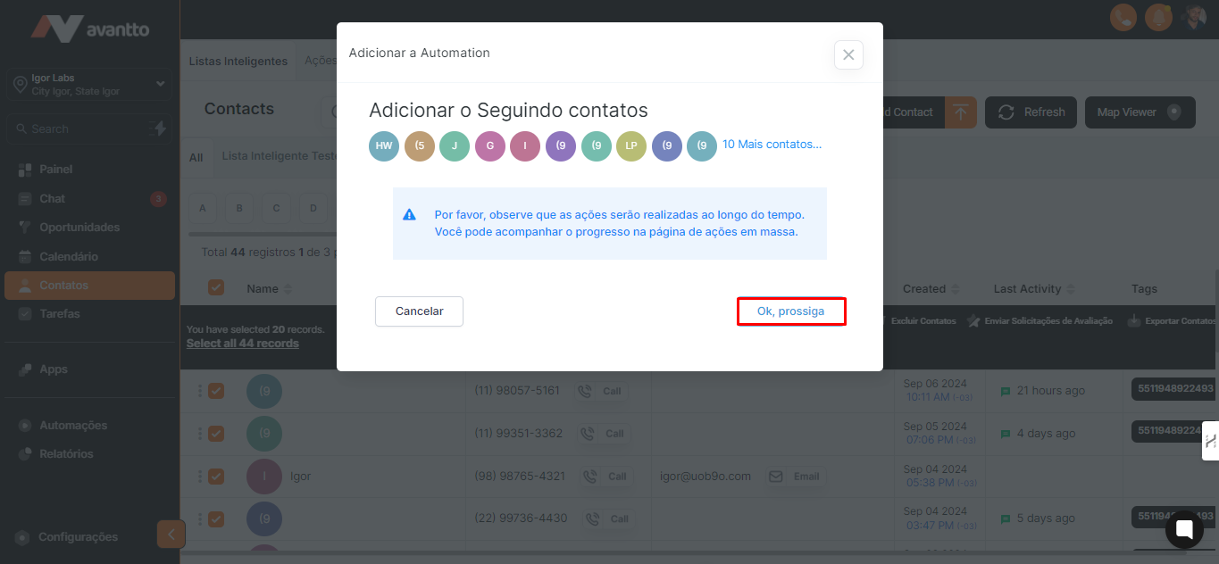Click the Search field in sidebar
Viewport: 1219px width, 564px height.
coord(80,129)
